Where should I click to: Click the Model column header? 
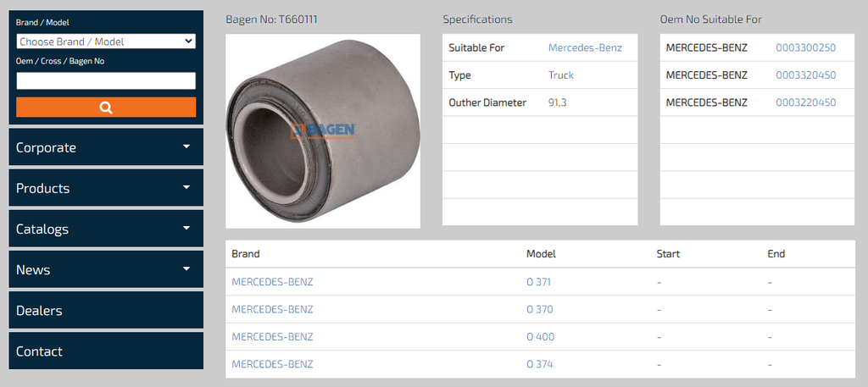coord(541,254)
